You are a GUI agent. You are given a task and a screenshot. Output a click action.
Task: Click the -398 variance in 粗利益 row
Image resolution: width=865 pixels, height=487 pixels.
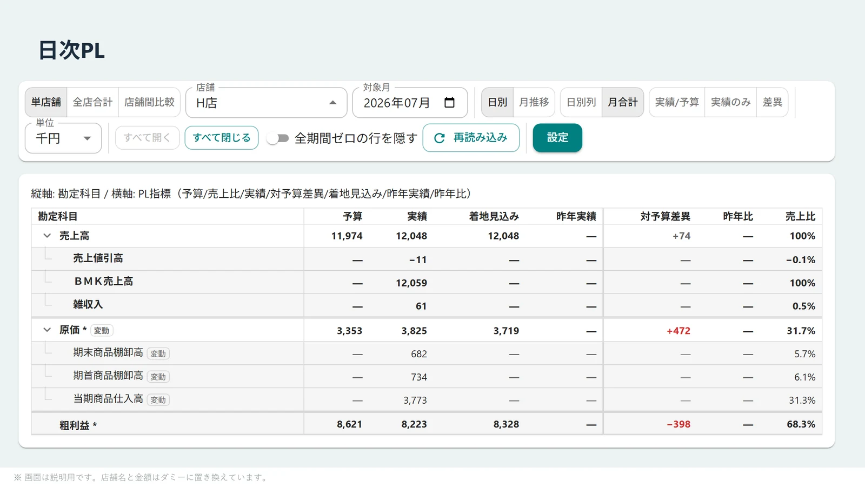(678, 424)
